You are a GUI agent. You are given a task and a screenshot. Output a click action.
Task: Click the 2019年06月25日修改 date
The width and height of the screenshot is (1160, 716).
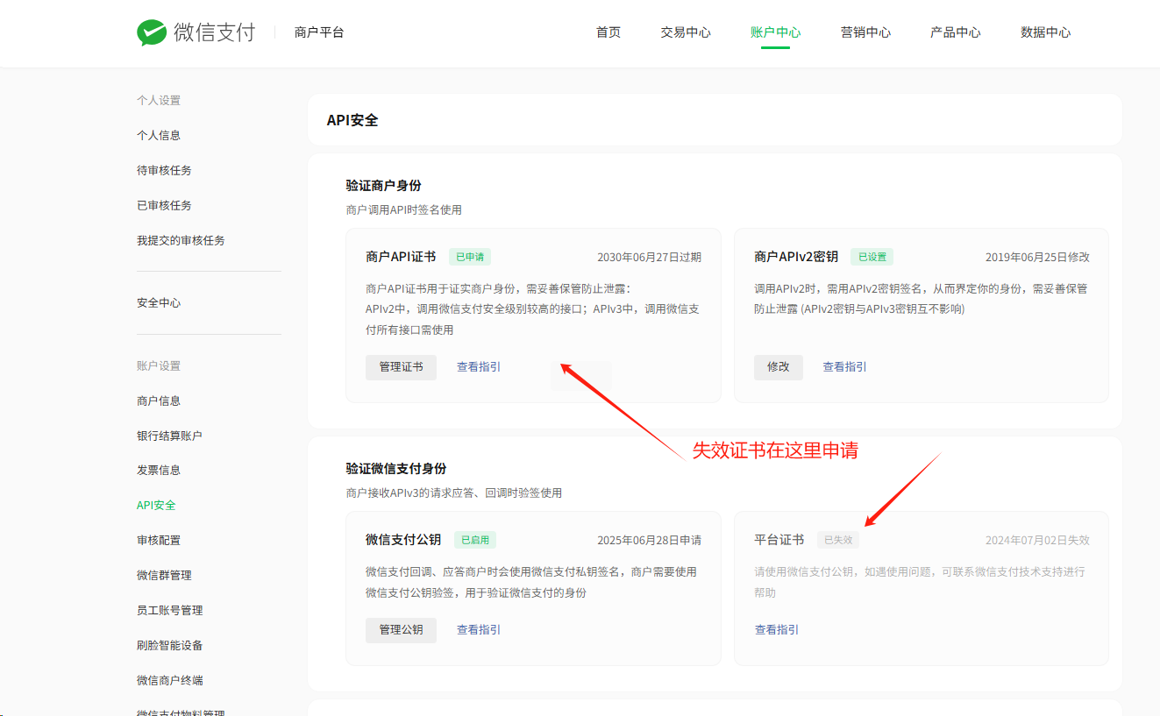[x=1037, y=258]
